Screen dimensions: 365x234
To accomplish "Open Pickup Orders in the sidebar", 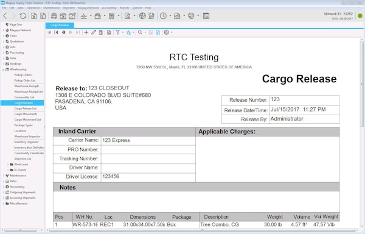I will coord(23,75).
